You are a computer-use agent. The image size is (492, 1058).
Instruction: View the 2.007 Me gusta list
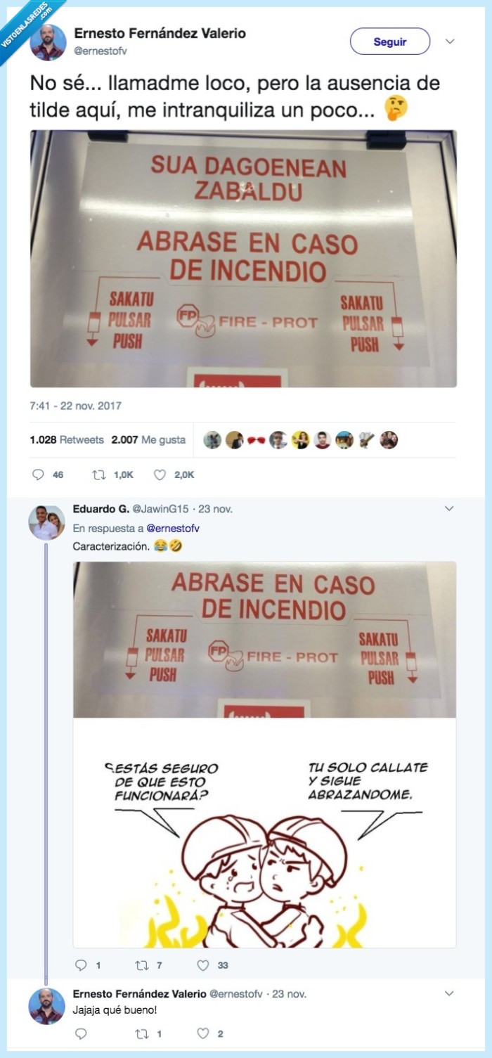(148, 440)
